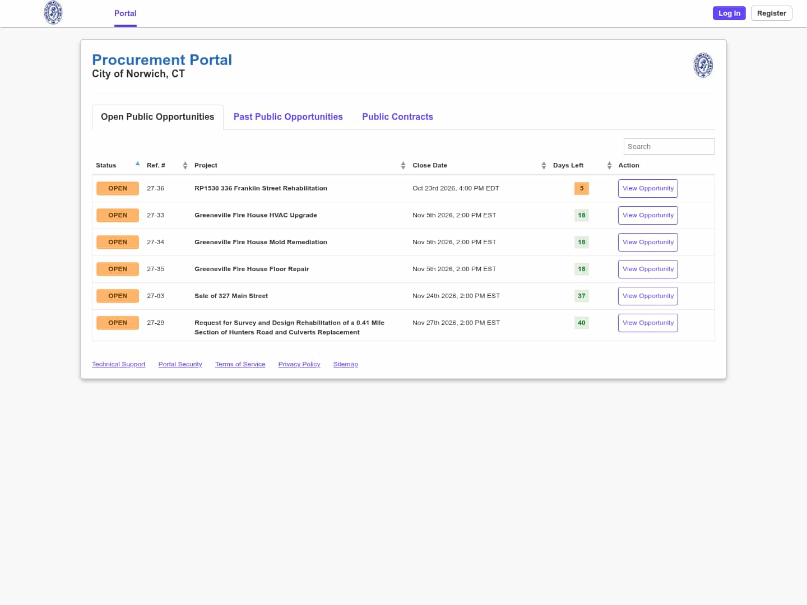The height and width of the screenshot is (605, 807).
Task: Switch to Past Public Opportunities tab
Action: [x=288, y=117]
